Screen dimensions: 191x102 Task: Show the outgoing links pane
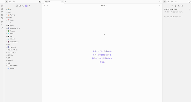[x=168, y=2]
